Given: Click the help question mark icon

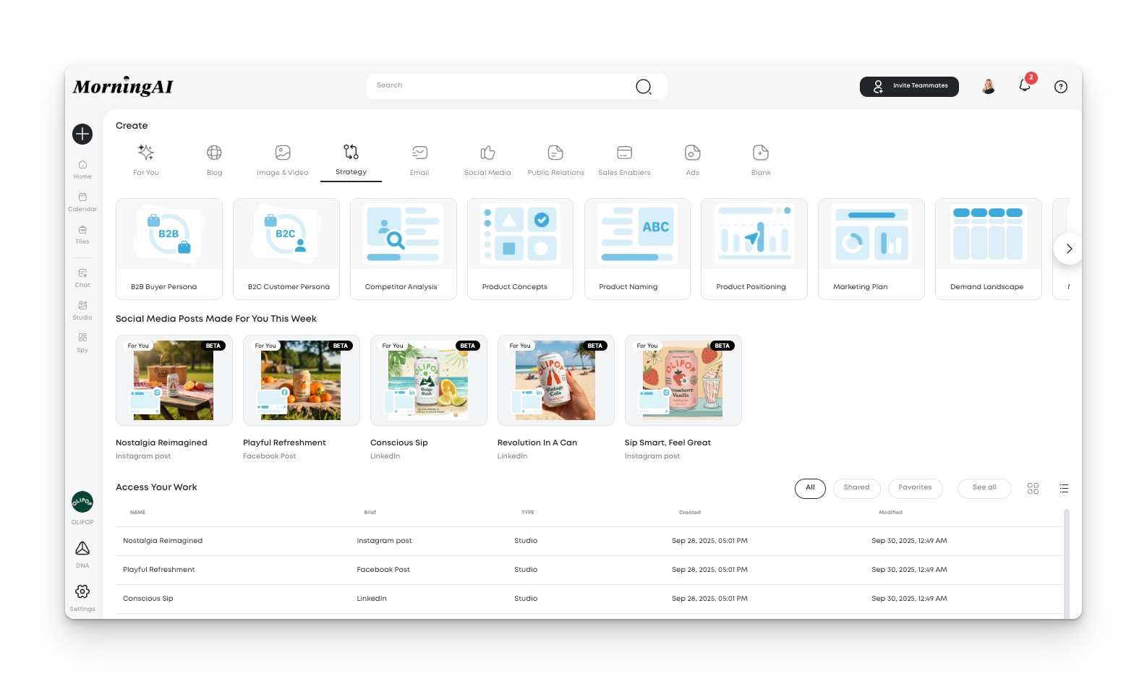Looking at the screenshot, I should [x=1060, y=87].
